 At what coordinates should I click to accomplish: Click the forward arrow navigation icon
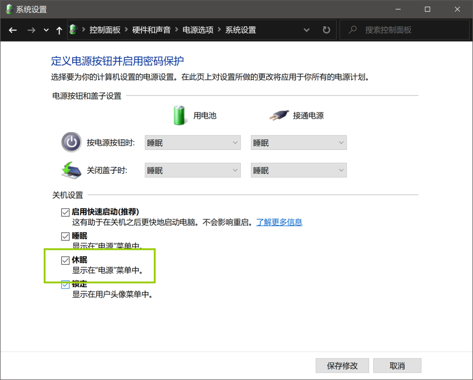[31, 30]
